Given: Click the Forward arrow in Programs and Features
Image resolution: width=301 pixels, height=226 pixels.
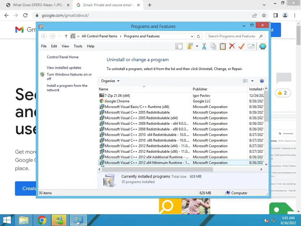Looking at the screenshot, I should [x=52, y=36].
